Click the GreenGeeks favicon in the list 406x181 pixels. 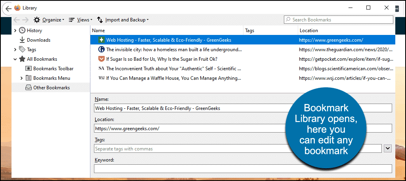click(x=101, y=40)
